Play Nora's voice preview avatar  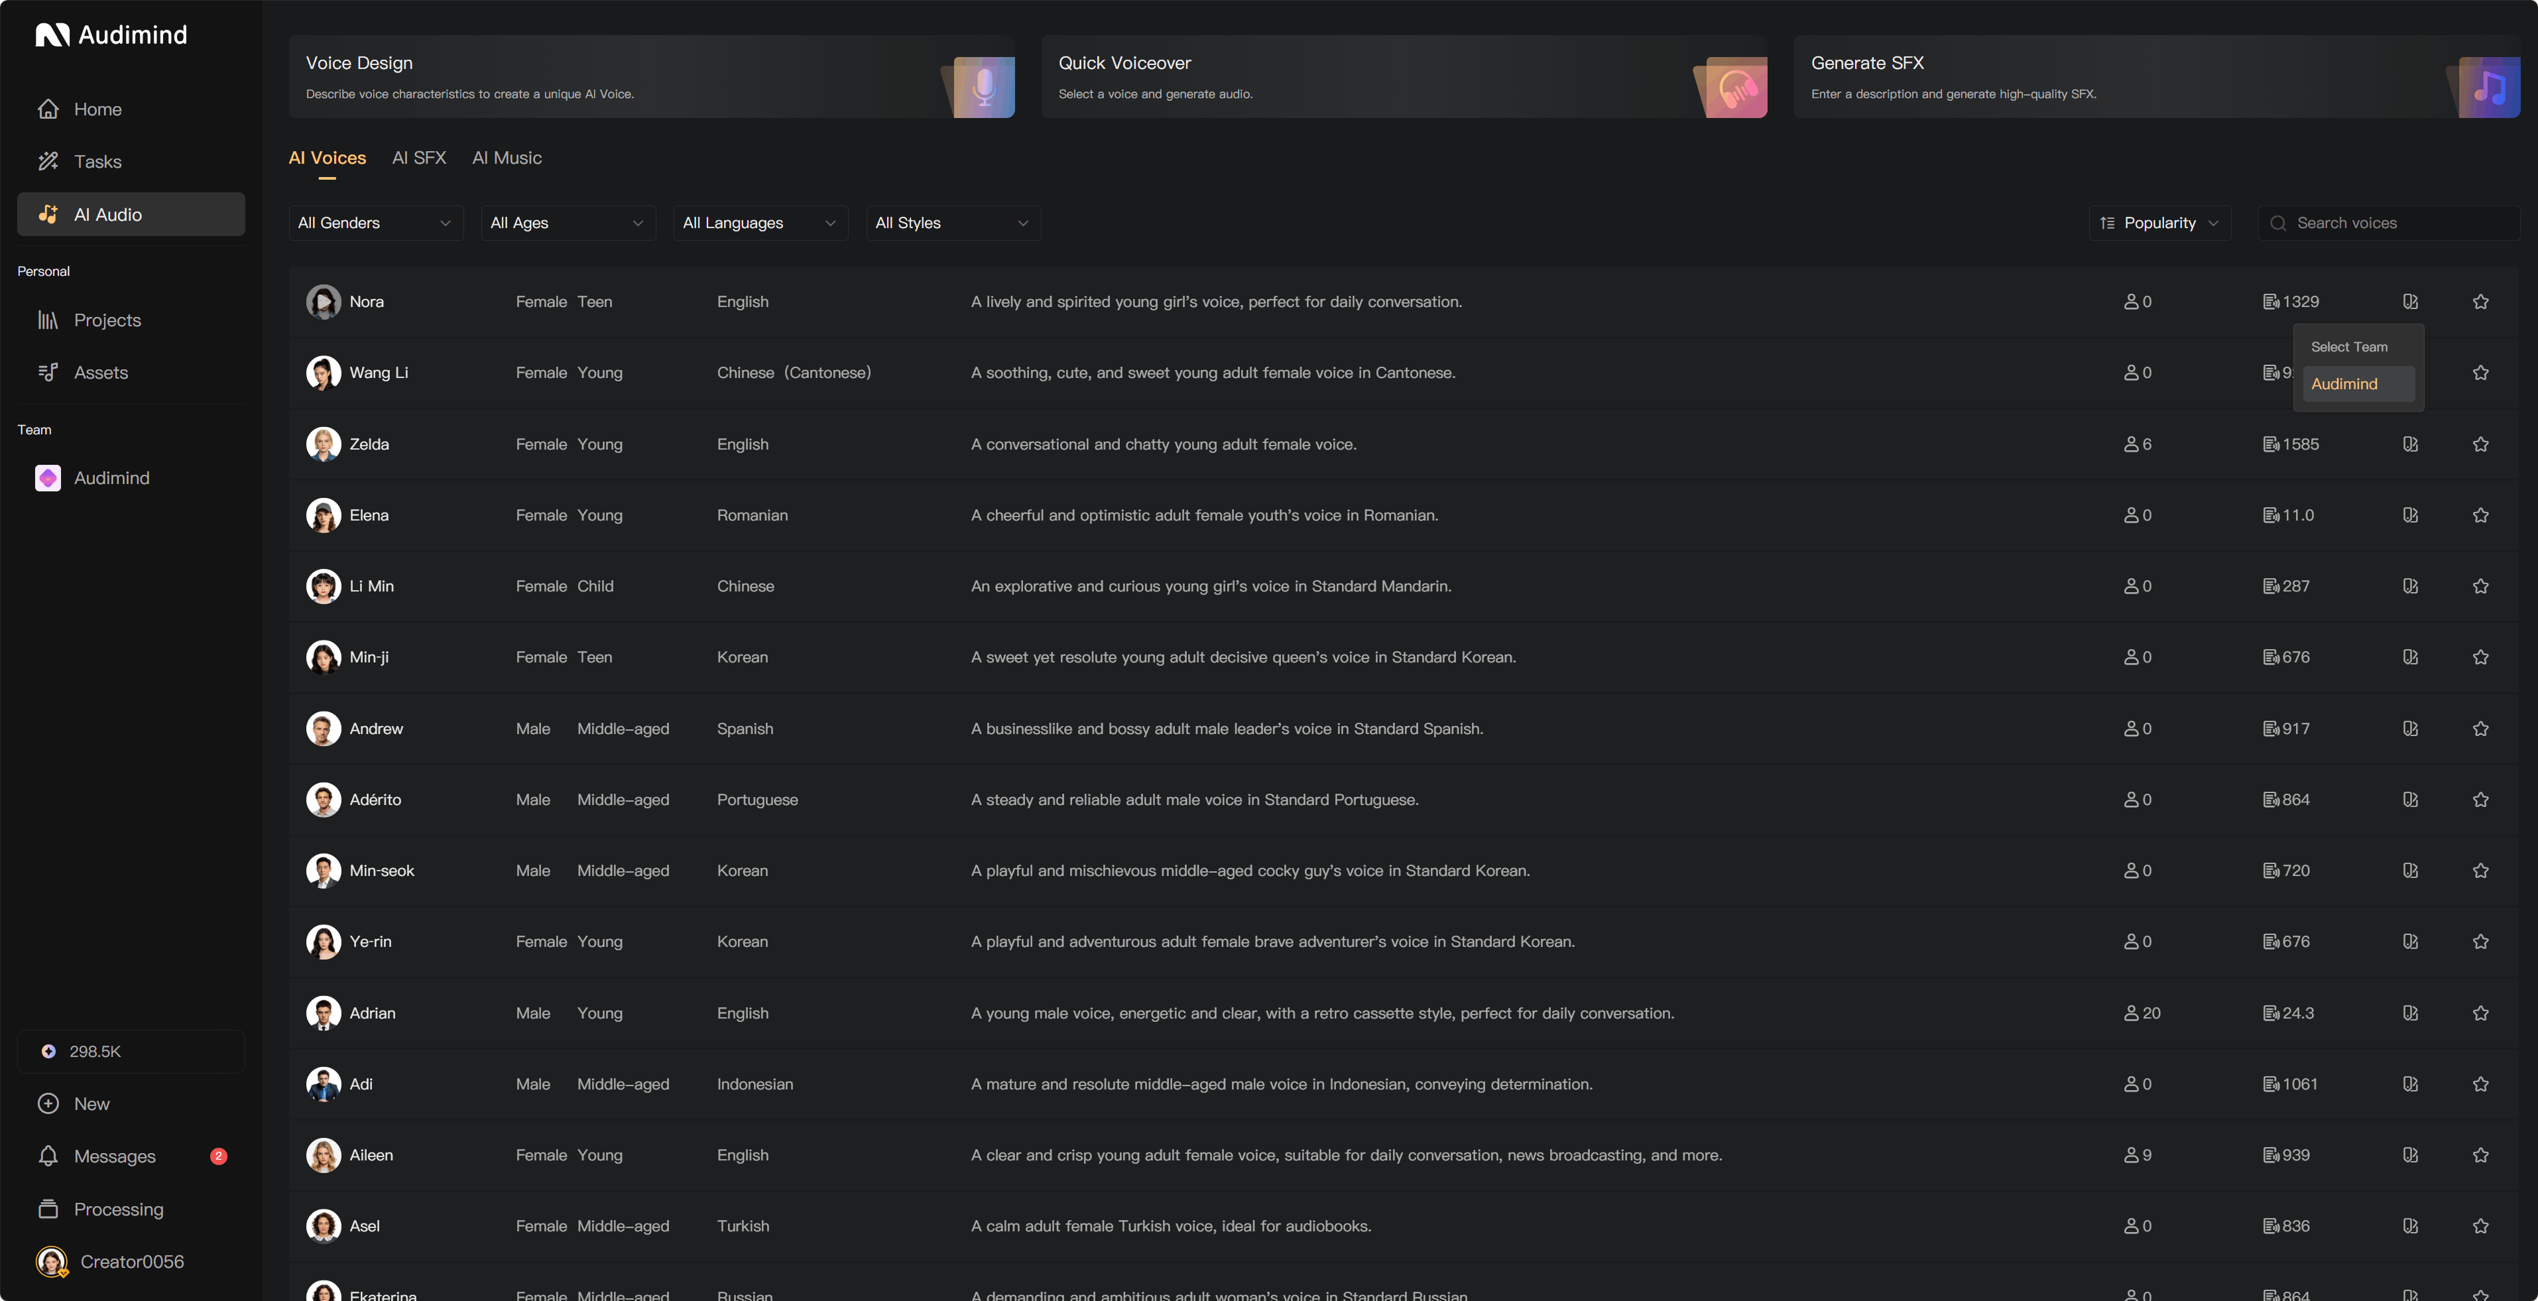click(323, 302)
